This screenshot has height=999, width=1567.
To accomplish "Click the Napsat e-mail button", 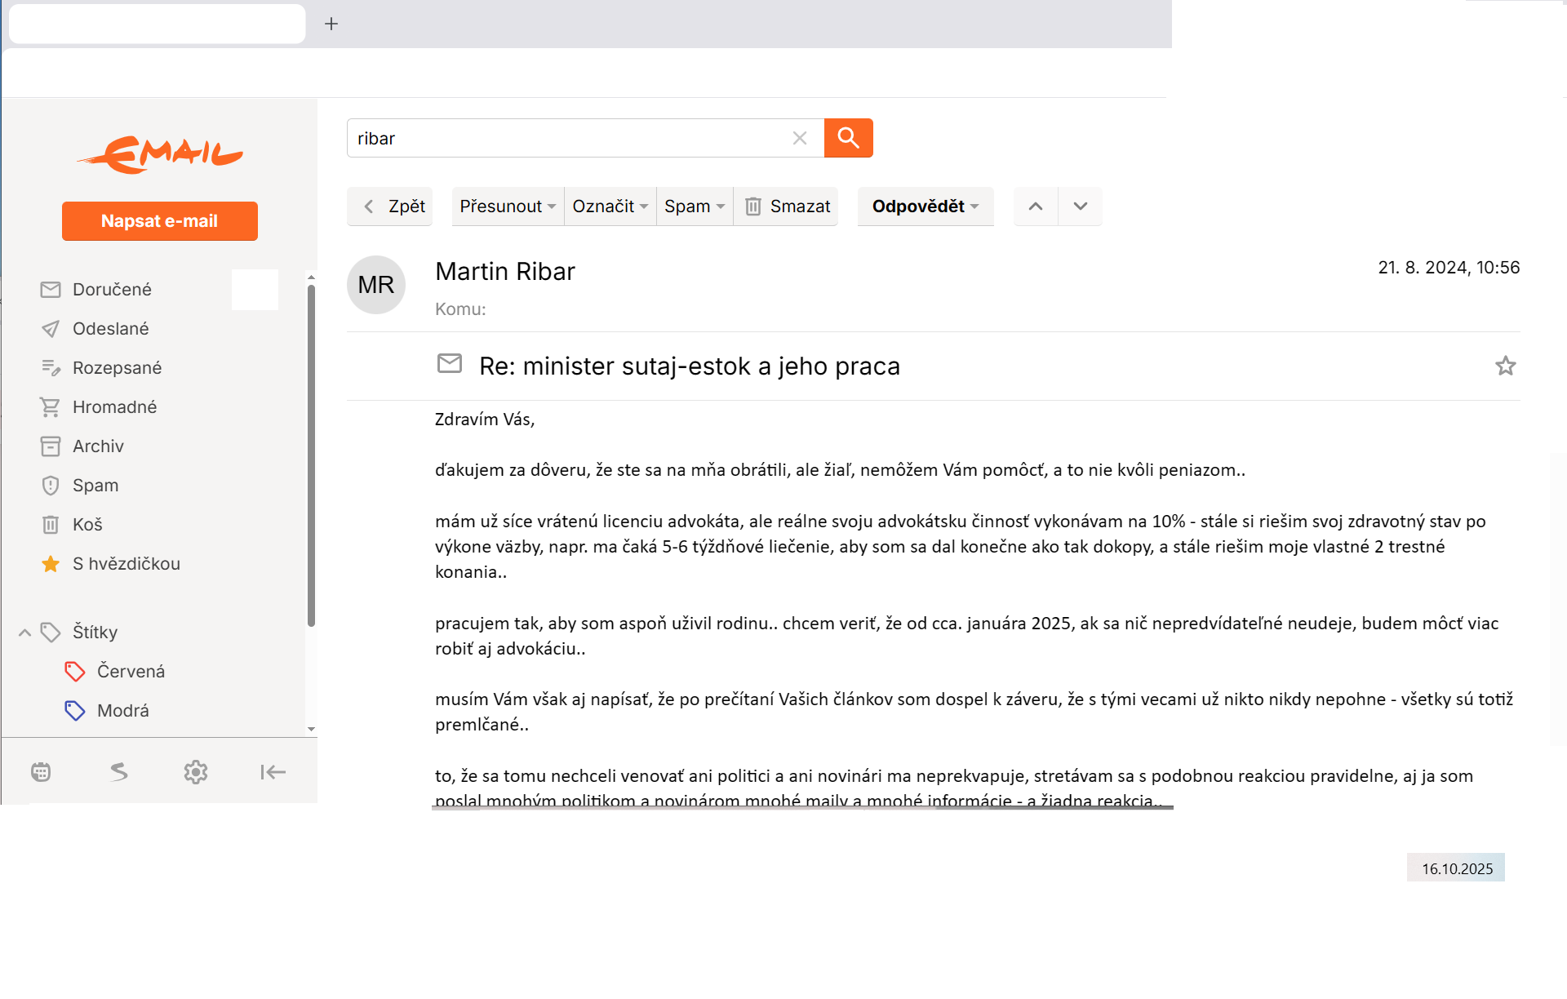I will 159,221.
